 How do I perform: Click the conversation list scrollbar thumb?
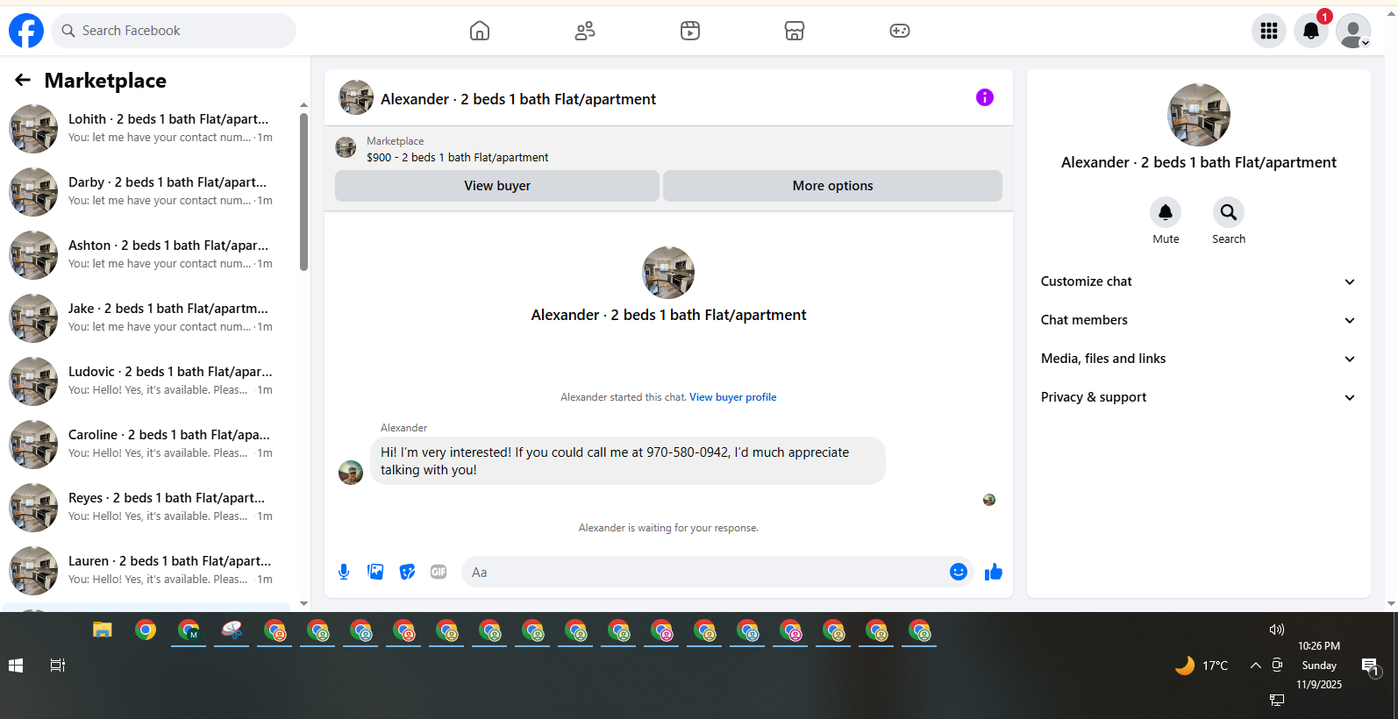(303, 192)
